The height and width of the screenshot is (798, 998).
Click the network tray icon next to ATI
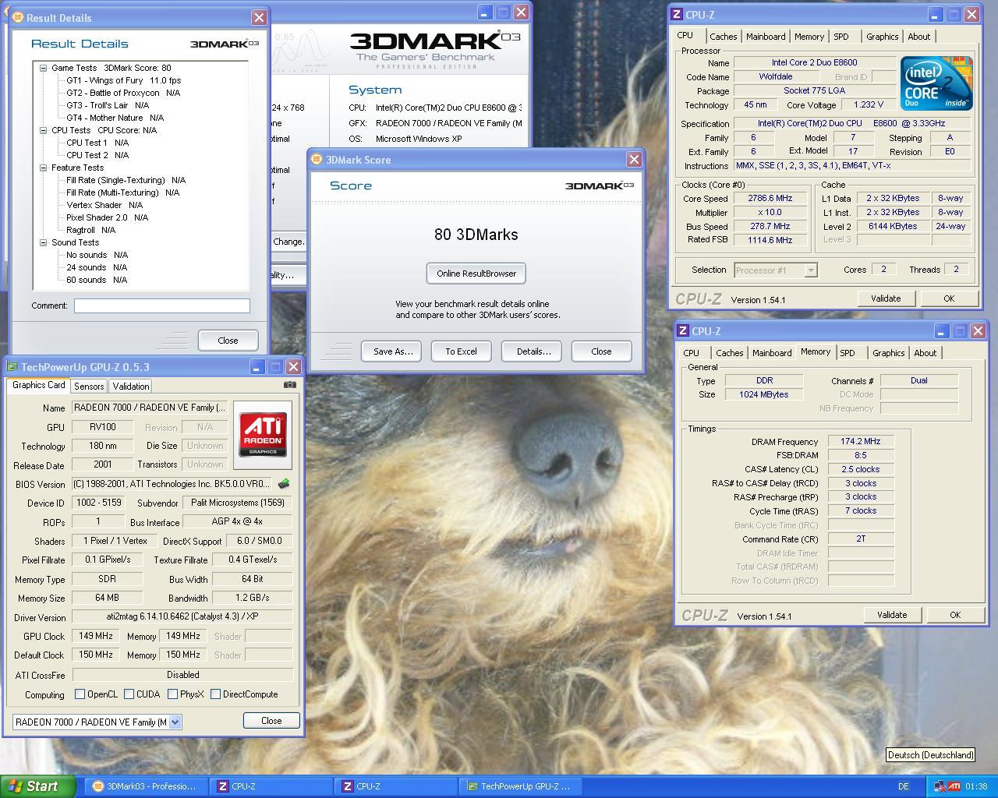pyautogui.click(x=940, y=786)
